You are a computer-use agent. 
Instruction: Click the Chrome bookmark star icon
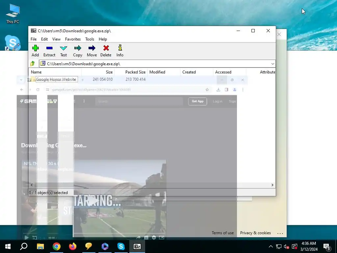tap(207, 90)
